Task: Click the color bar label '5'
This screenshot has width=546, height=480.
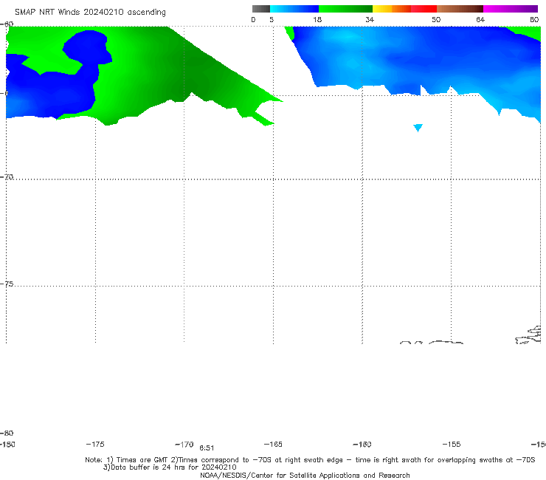Action: 272,19
